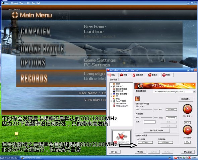Click the 自动调整... (Auto-Tune) button
Viewport: 198px width, 160px height.
pyautogui.click(x=186, y=99)
